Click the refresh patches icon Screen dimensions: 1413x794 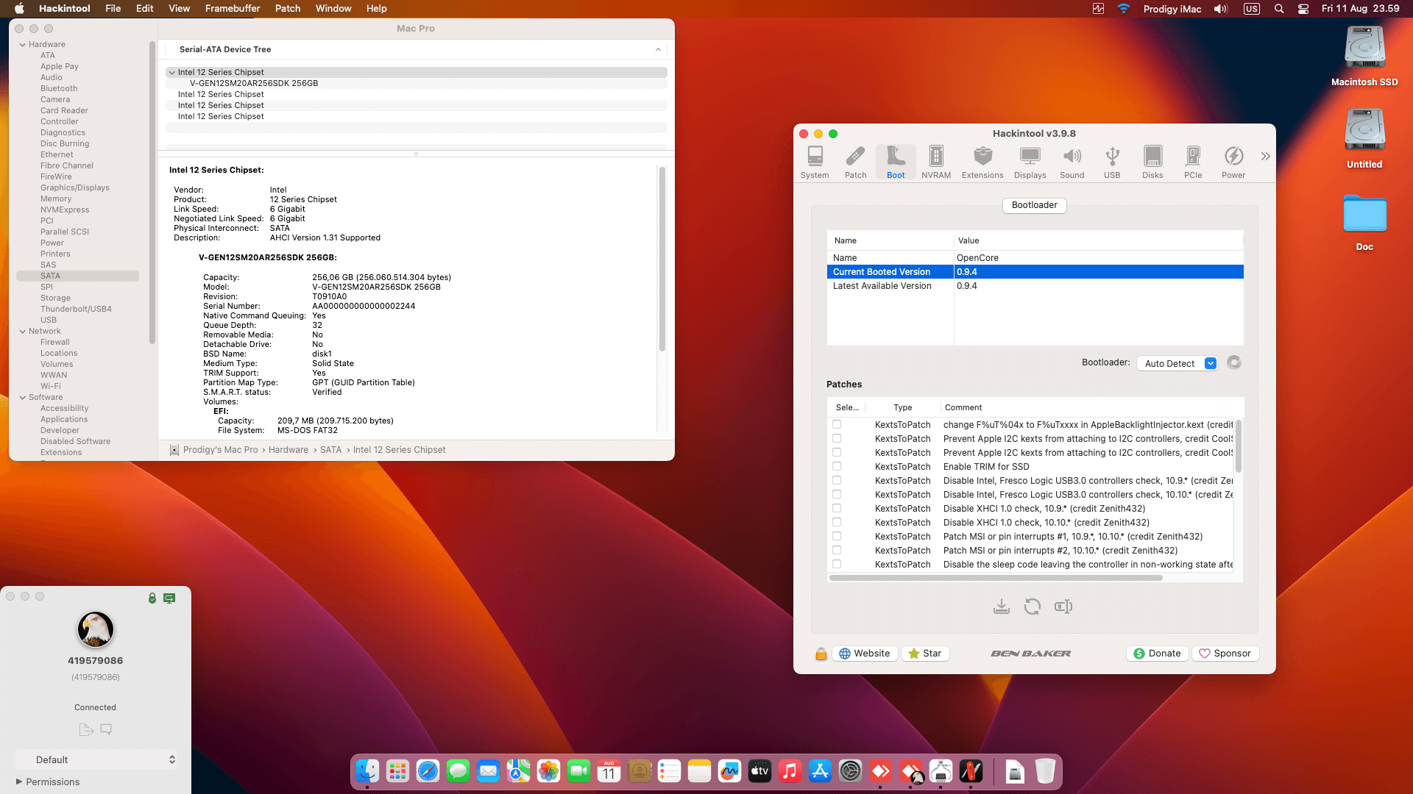(1033, 607)
